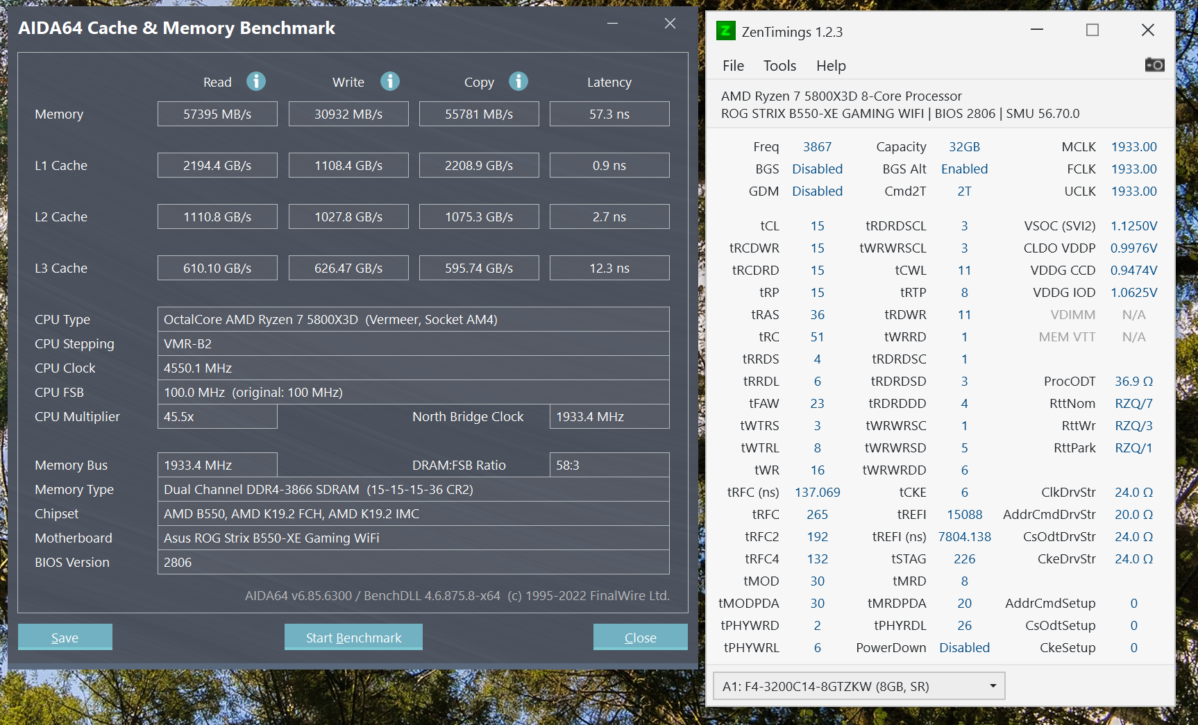1198x725 pixels.
Task: Click L3 Cache write value 626.47 GB/s
Action: tap(348, 268)
